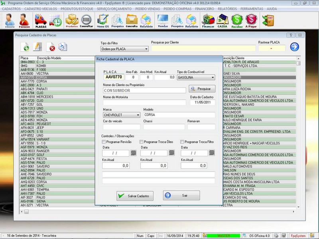Open the FINANCEIRO menu
Image resolution: width=319 pixels, height=239 pixels.
[x=205, y=9]
